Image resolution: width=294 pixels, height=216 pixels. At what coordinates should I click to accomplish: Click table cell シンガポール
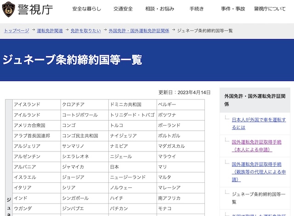point(85,198)
